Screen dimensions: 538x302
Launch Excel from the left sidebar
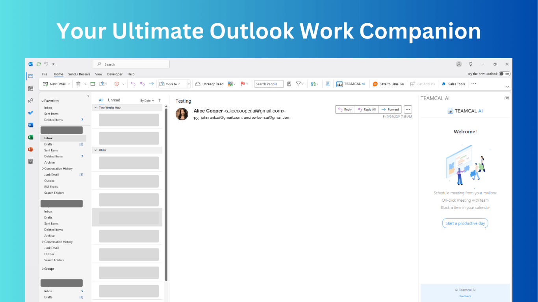[30, 137]
